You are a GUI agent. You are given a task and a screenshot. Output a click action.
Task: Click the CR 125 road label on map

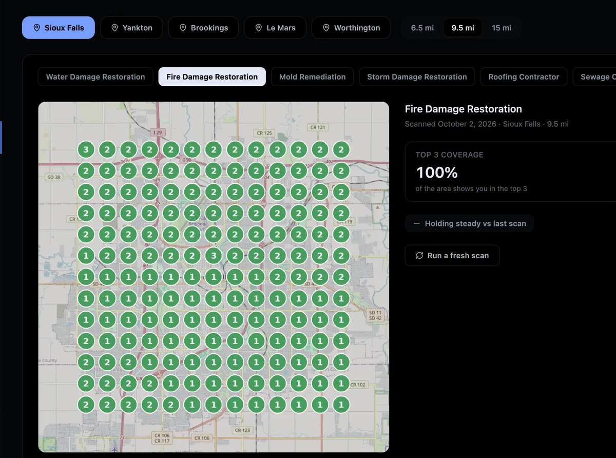pyautogui.click(x=264, y=133)
